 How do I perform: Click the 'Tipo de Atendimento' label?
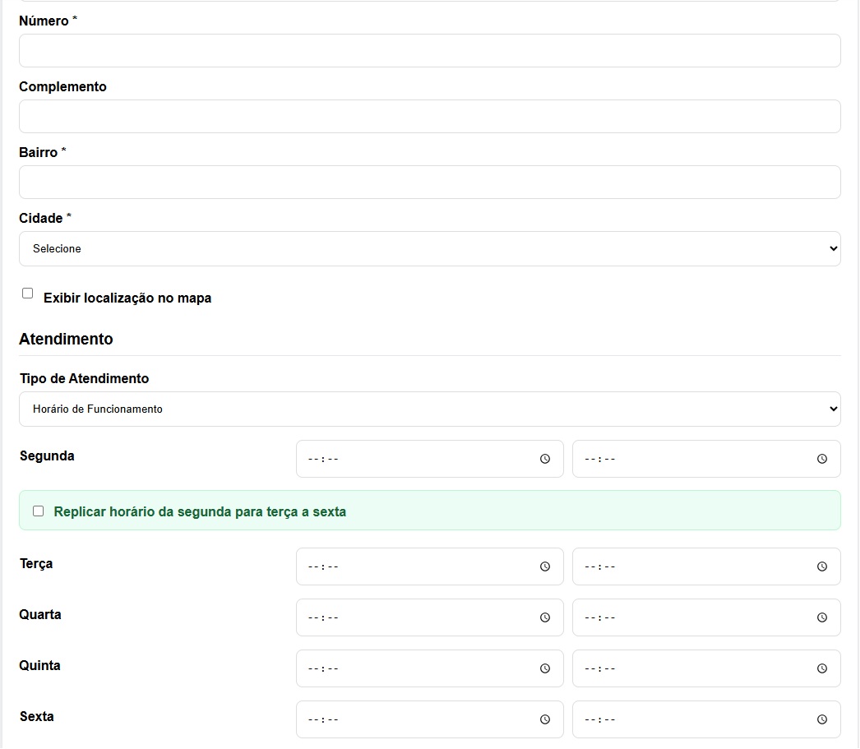[x=84, y=378]
